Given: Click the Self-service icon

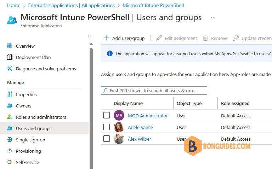Looking at the screenshot, I should (x=10, y=162).
